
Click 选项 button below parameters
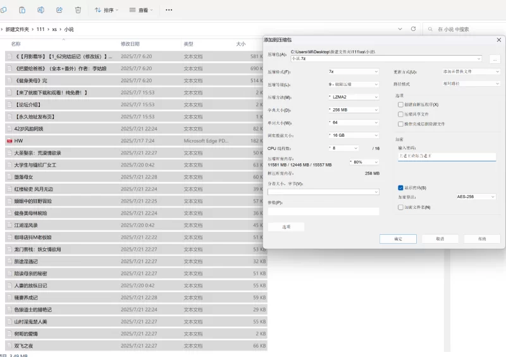286,227
